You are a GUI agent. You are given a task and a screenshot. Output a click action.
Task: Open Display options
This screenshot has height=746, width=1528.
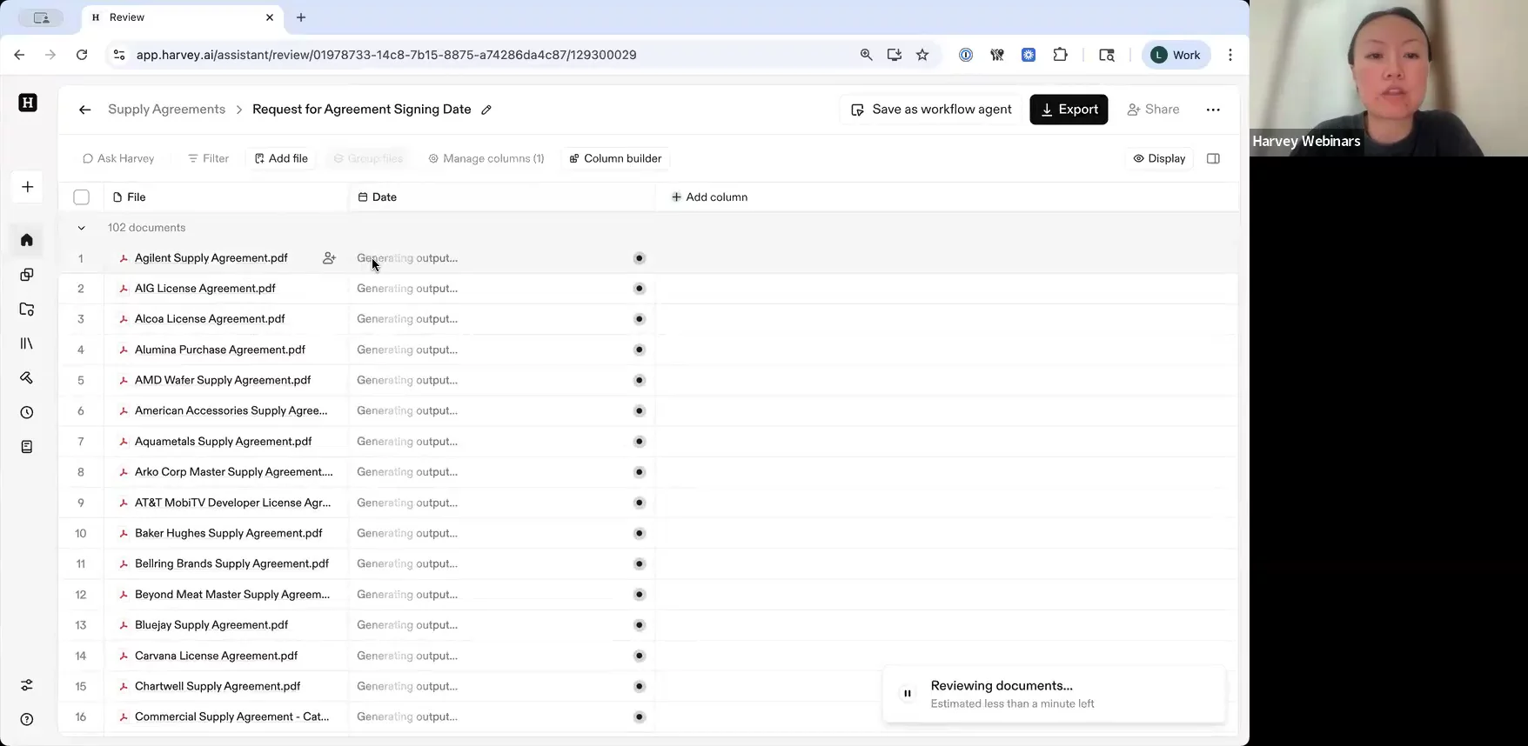(x=1159, y=158)
